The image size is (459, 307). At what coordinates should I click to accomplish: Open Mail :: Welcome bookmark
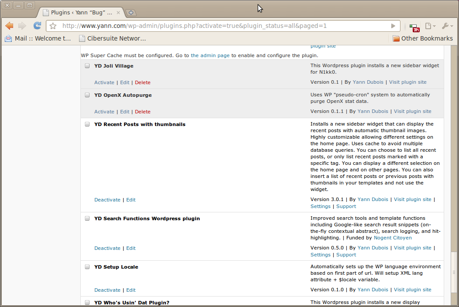(x=38, y=38)
